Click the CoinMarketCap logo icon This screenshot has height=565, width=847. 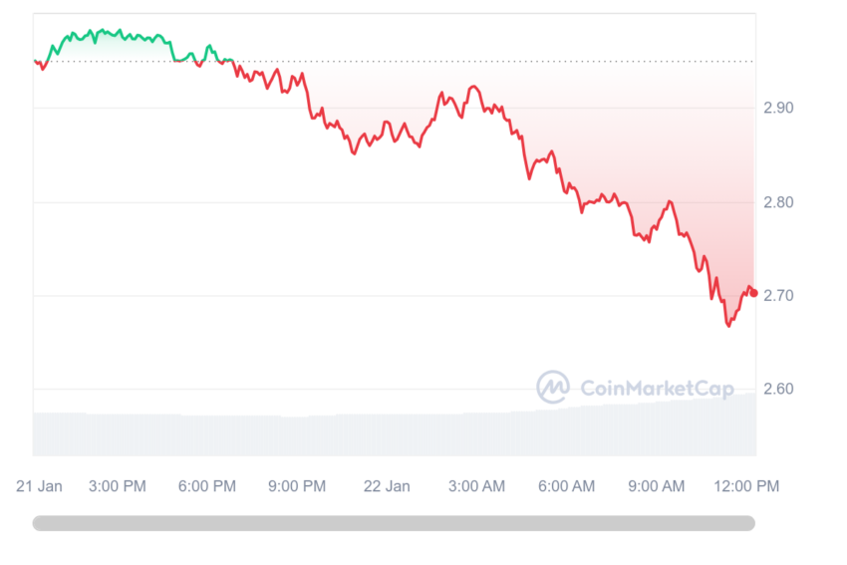553,387
